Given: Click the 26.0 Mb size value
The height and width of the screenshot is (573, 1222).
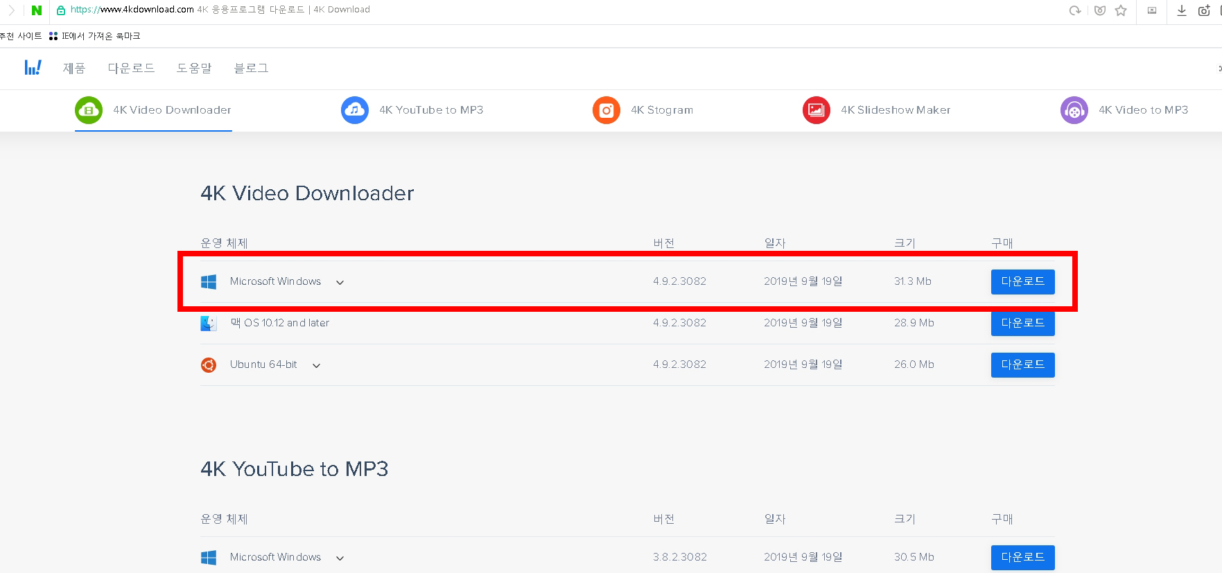Looking at the screenshot, I should tap(914, 364).
